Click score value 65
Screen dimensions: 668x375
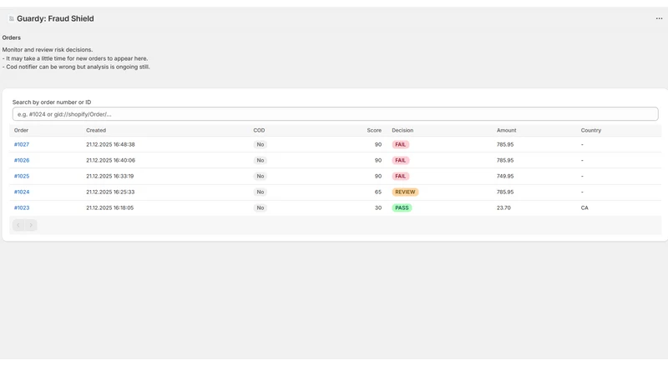[x=378, y=192]
